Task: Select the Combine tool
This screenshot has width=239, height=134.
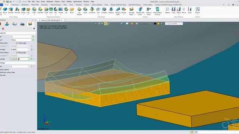Action: [92, 10]
